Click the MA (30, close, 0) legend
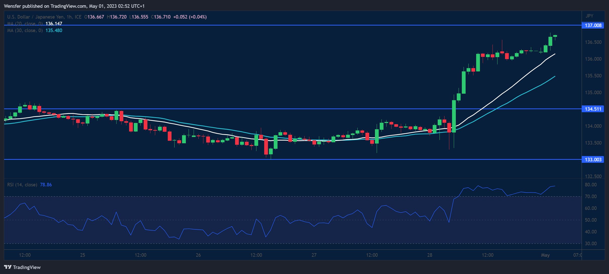 click(x=25, y=30)
